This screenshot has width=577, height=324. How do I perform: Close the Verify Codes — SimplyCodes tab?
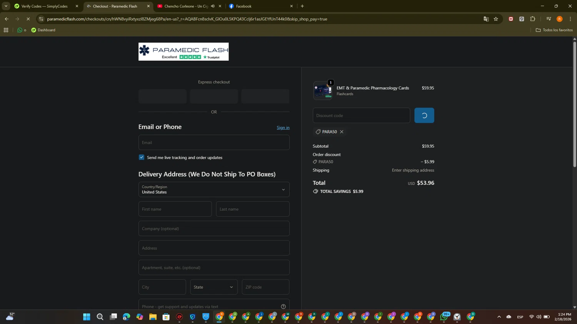tap(77, 6)
